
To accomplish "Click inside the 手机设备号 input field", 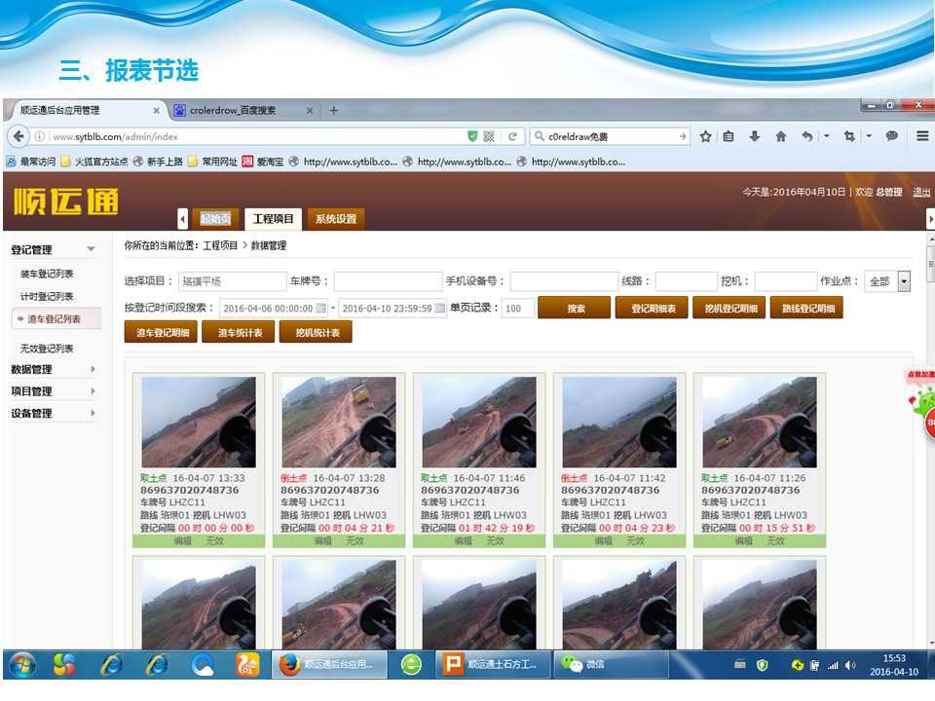I will [564, 280].
